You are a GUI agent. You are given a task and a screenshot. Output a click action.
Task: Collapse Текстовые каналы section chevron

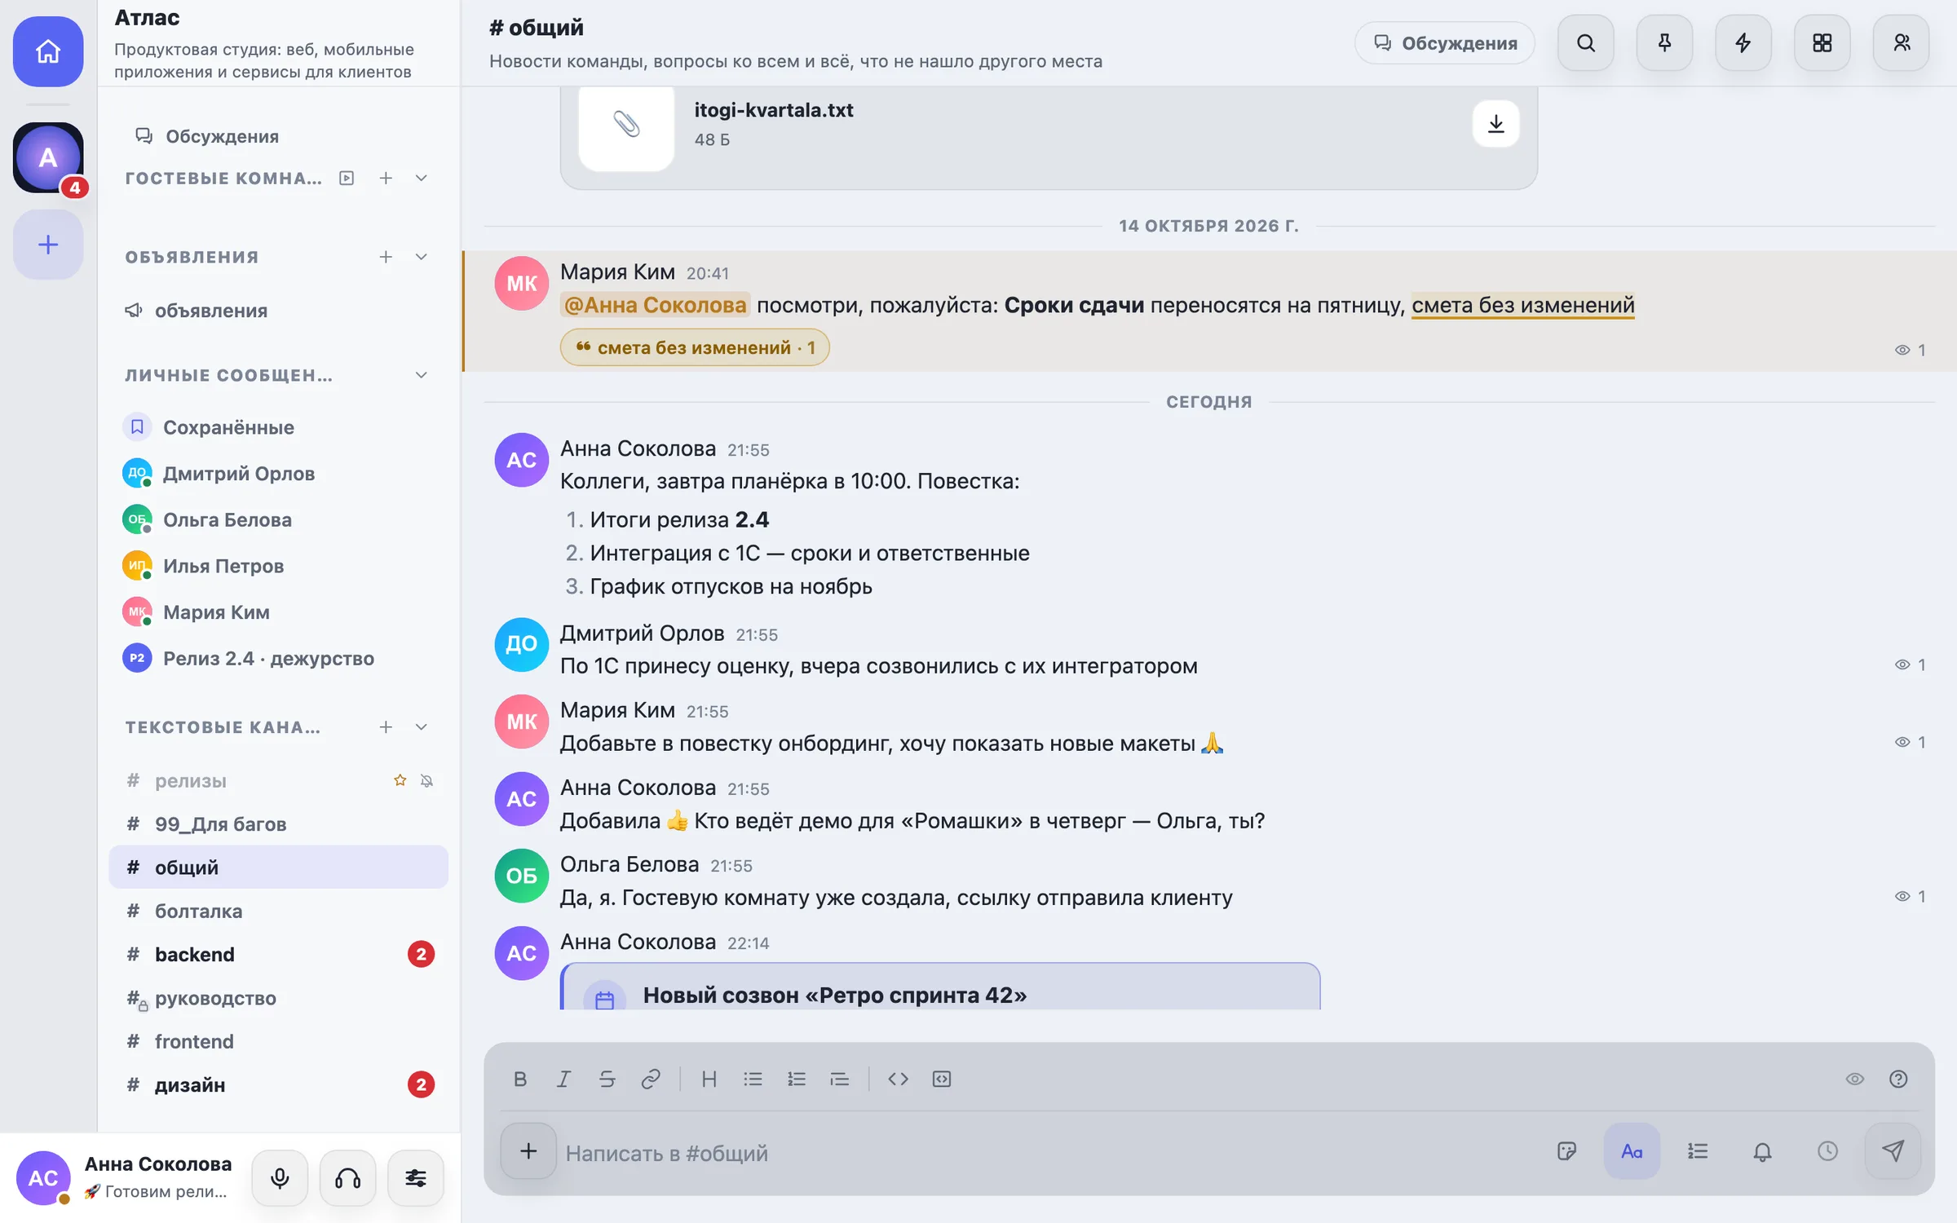tap(422, 726)
